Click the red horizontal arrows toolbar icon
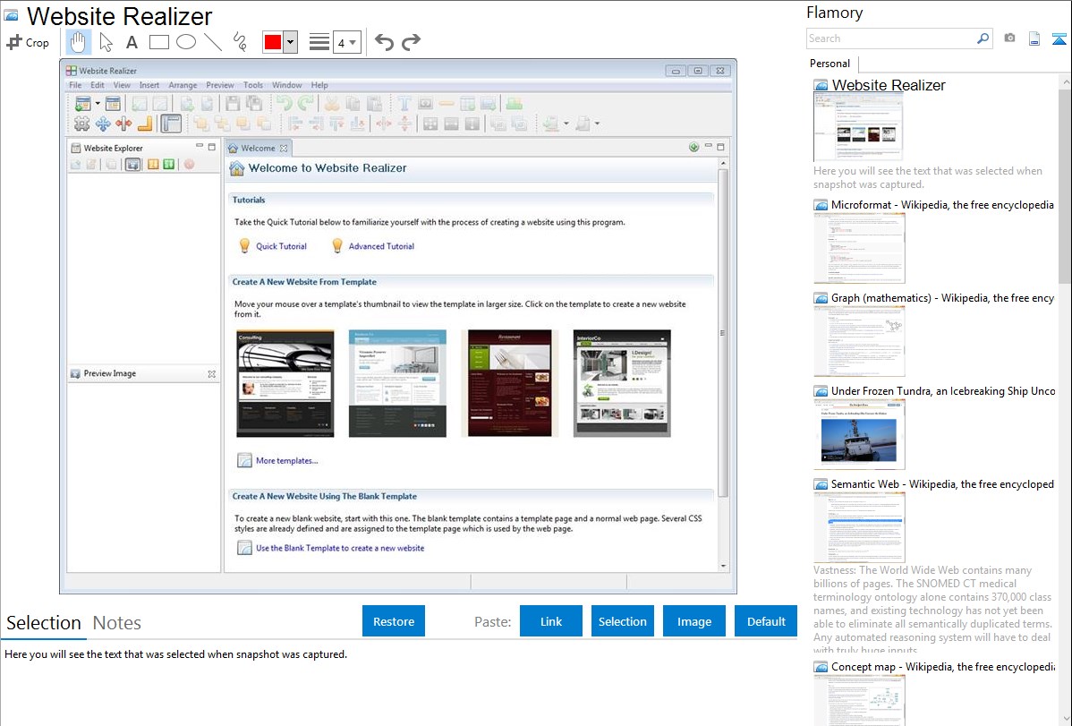 pyautogui.click(x=123, y=124)
